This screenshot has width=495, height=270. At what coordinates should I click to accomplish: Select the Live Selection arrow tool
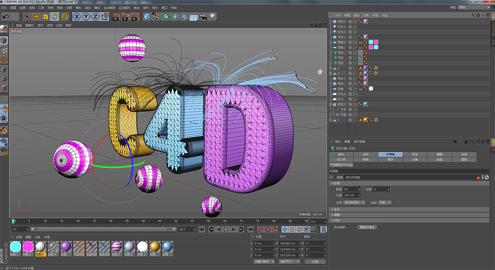tap(27, 17)
